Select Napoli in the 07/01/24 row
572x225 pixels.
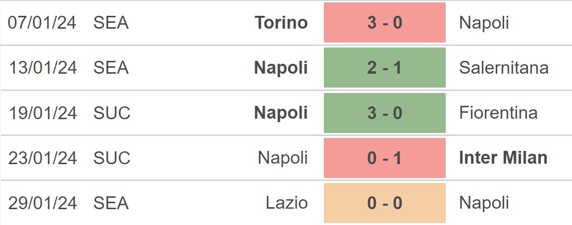click(x=484, y=23)
